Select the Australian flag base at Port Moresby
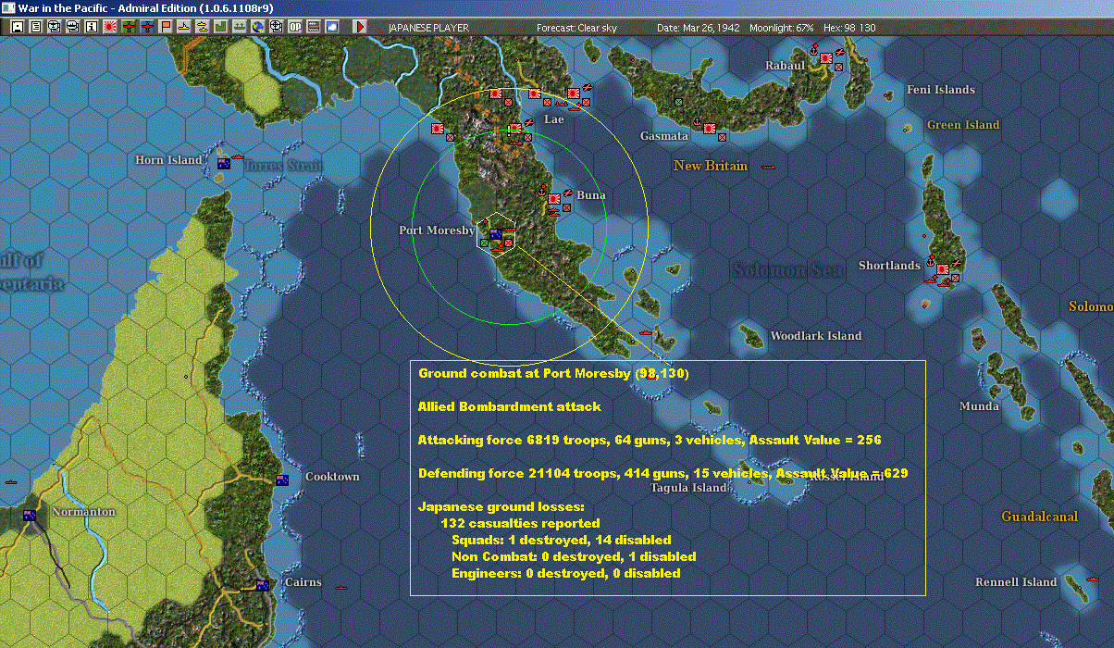 pyautogui.click(x=495, y=234)
